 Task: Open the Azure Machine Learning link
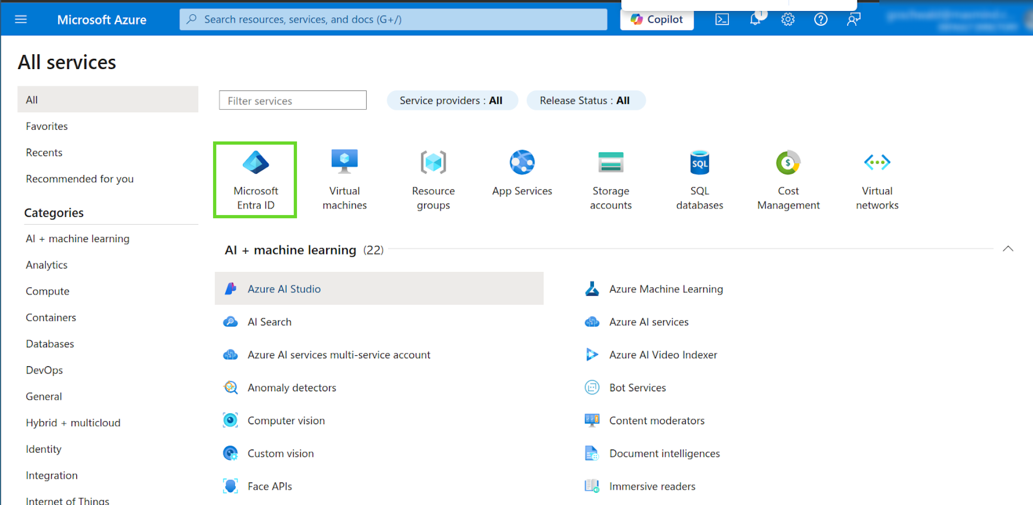point(666,289)
